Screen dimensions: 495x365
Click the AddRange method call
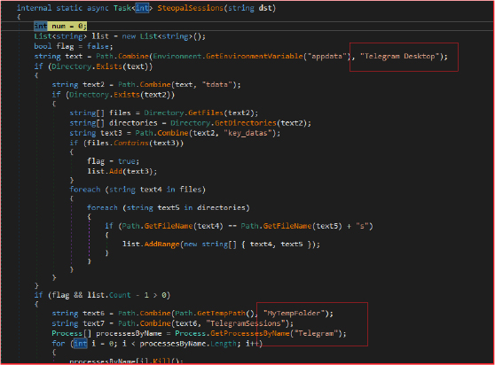coord(162,245)
